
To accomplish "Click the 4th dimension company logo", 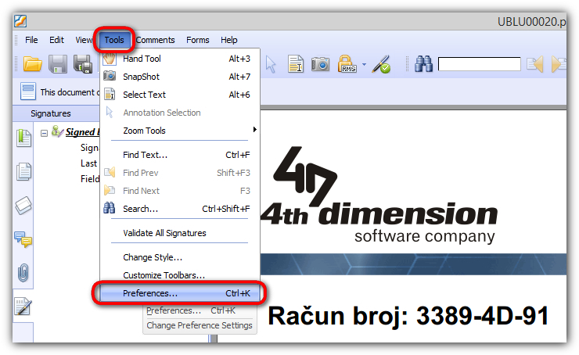I will click(x=379, y=195).
